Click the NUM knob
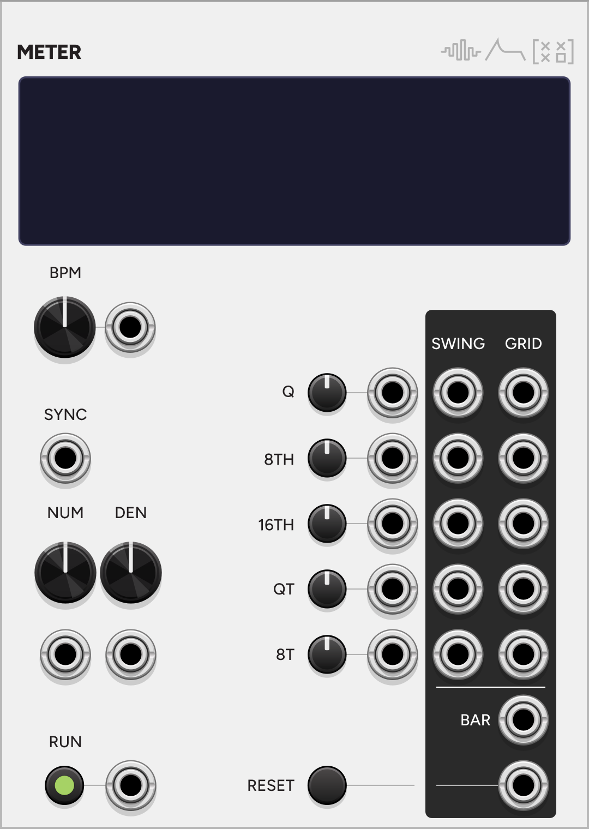This screenshot has width=589, height=829. pos(65,573)
